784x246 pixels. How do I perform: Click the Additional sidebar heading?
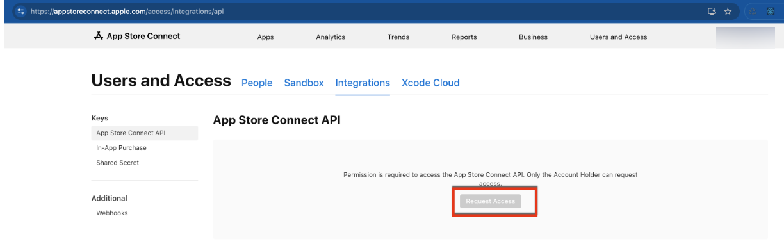click(110, 199)
